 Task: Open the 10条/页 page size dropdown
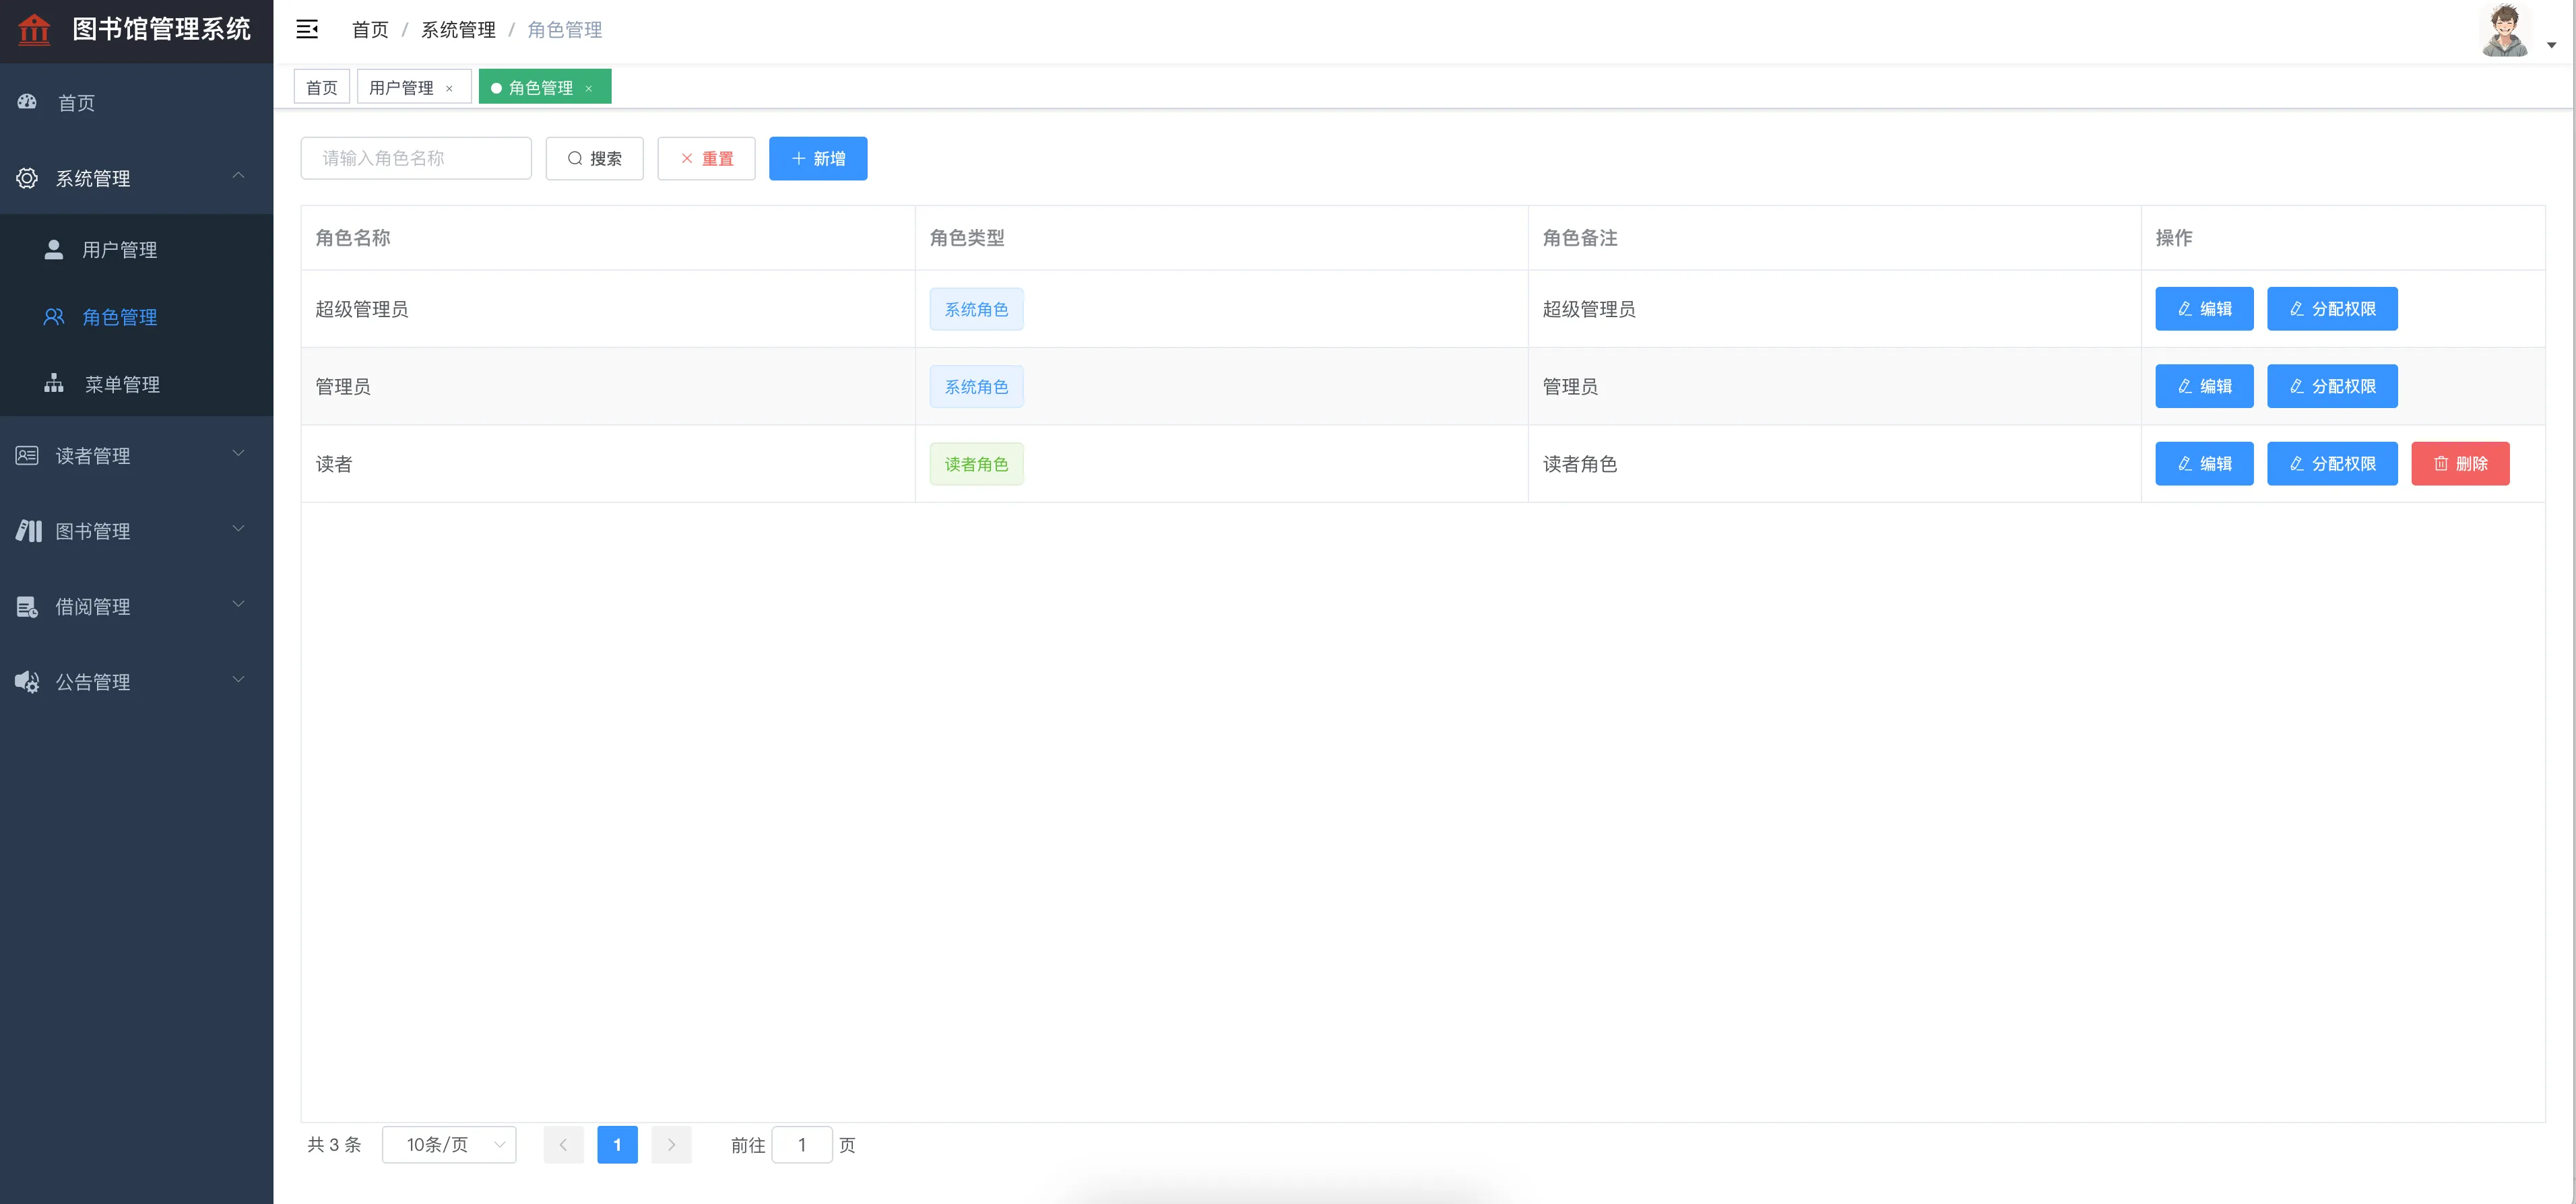449,1144
